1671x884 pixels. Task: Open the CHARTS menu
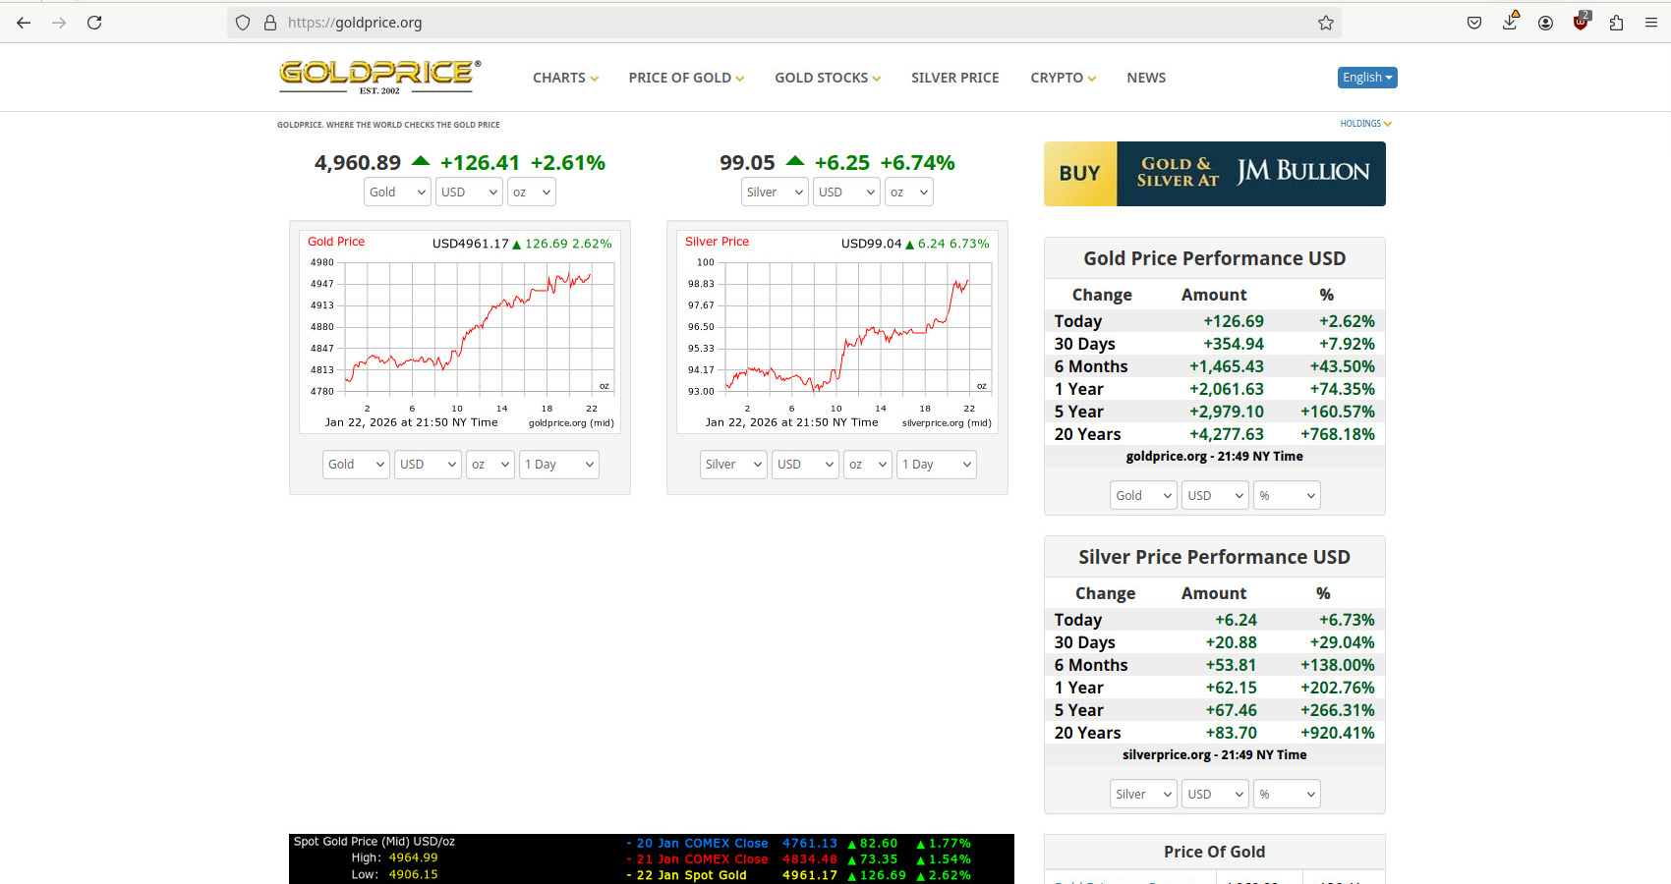point(565,78)
